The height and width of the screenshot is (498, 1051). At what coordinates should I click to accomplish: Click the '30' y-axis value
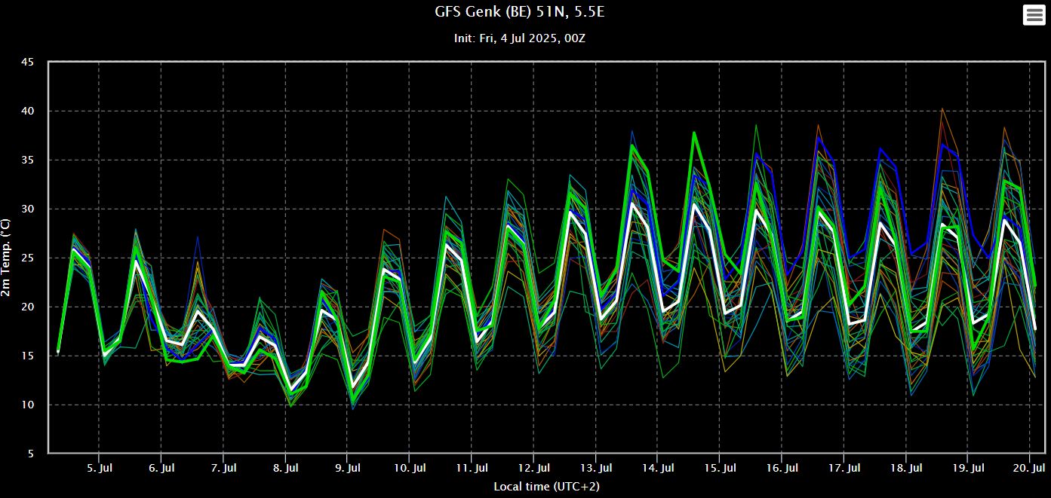[x=28, y=209]
